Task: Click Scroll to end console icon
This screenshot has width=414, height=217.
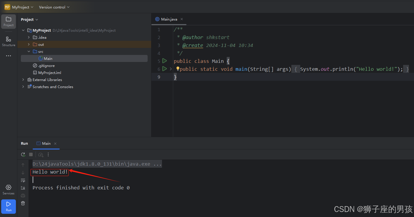Action: (x=23, y=188)
